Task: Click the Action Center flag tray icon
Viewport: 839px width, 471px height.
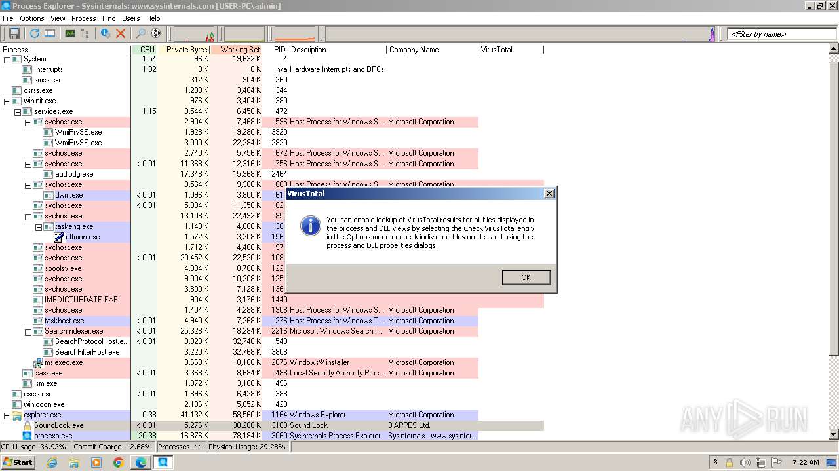Action: [777, 462]
